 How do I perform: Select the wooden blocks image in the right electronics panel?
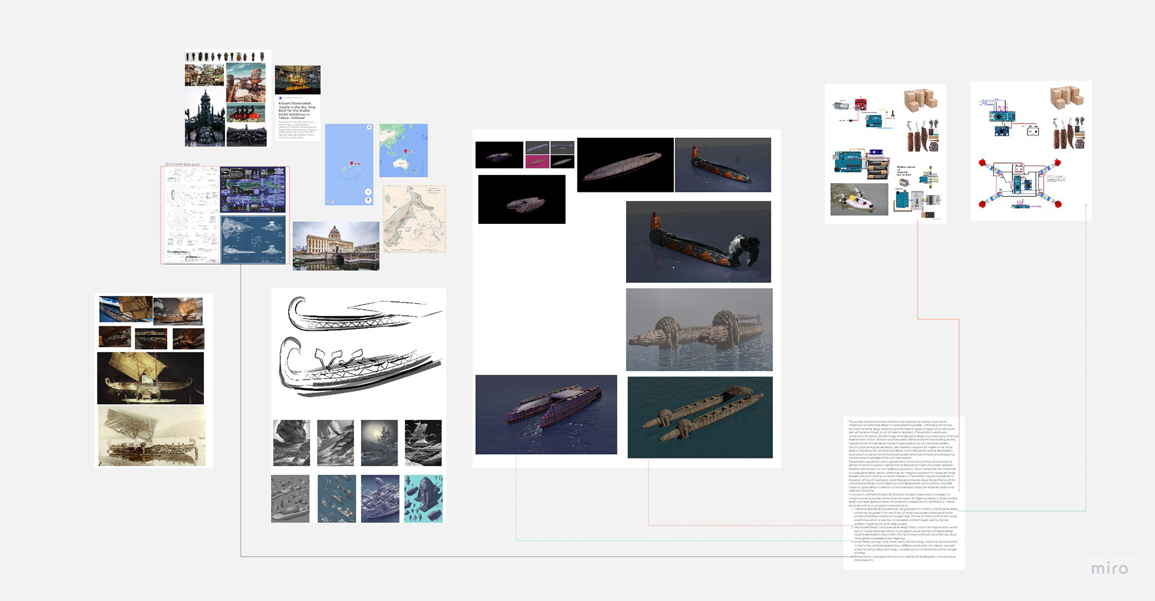pyautogui.click(x=1067, y=97)
